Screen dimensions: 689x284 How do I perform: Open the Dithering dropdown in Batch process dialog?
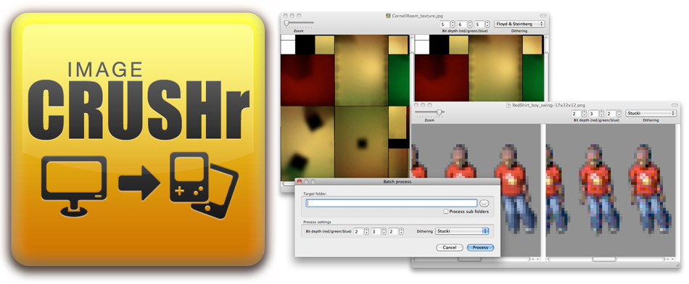[x=462, y=231]
